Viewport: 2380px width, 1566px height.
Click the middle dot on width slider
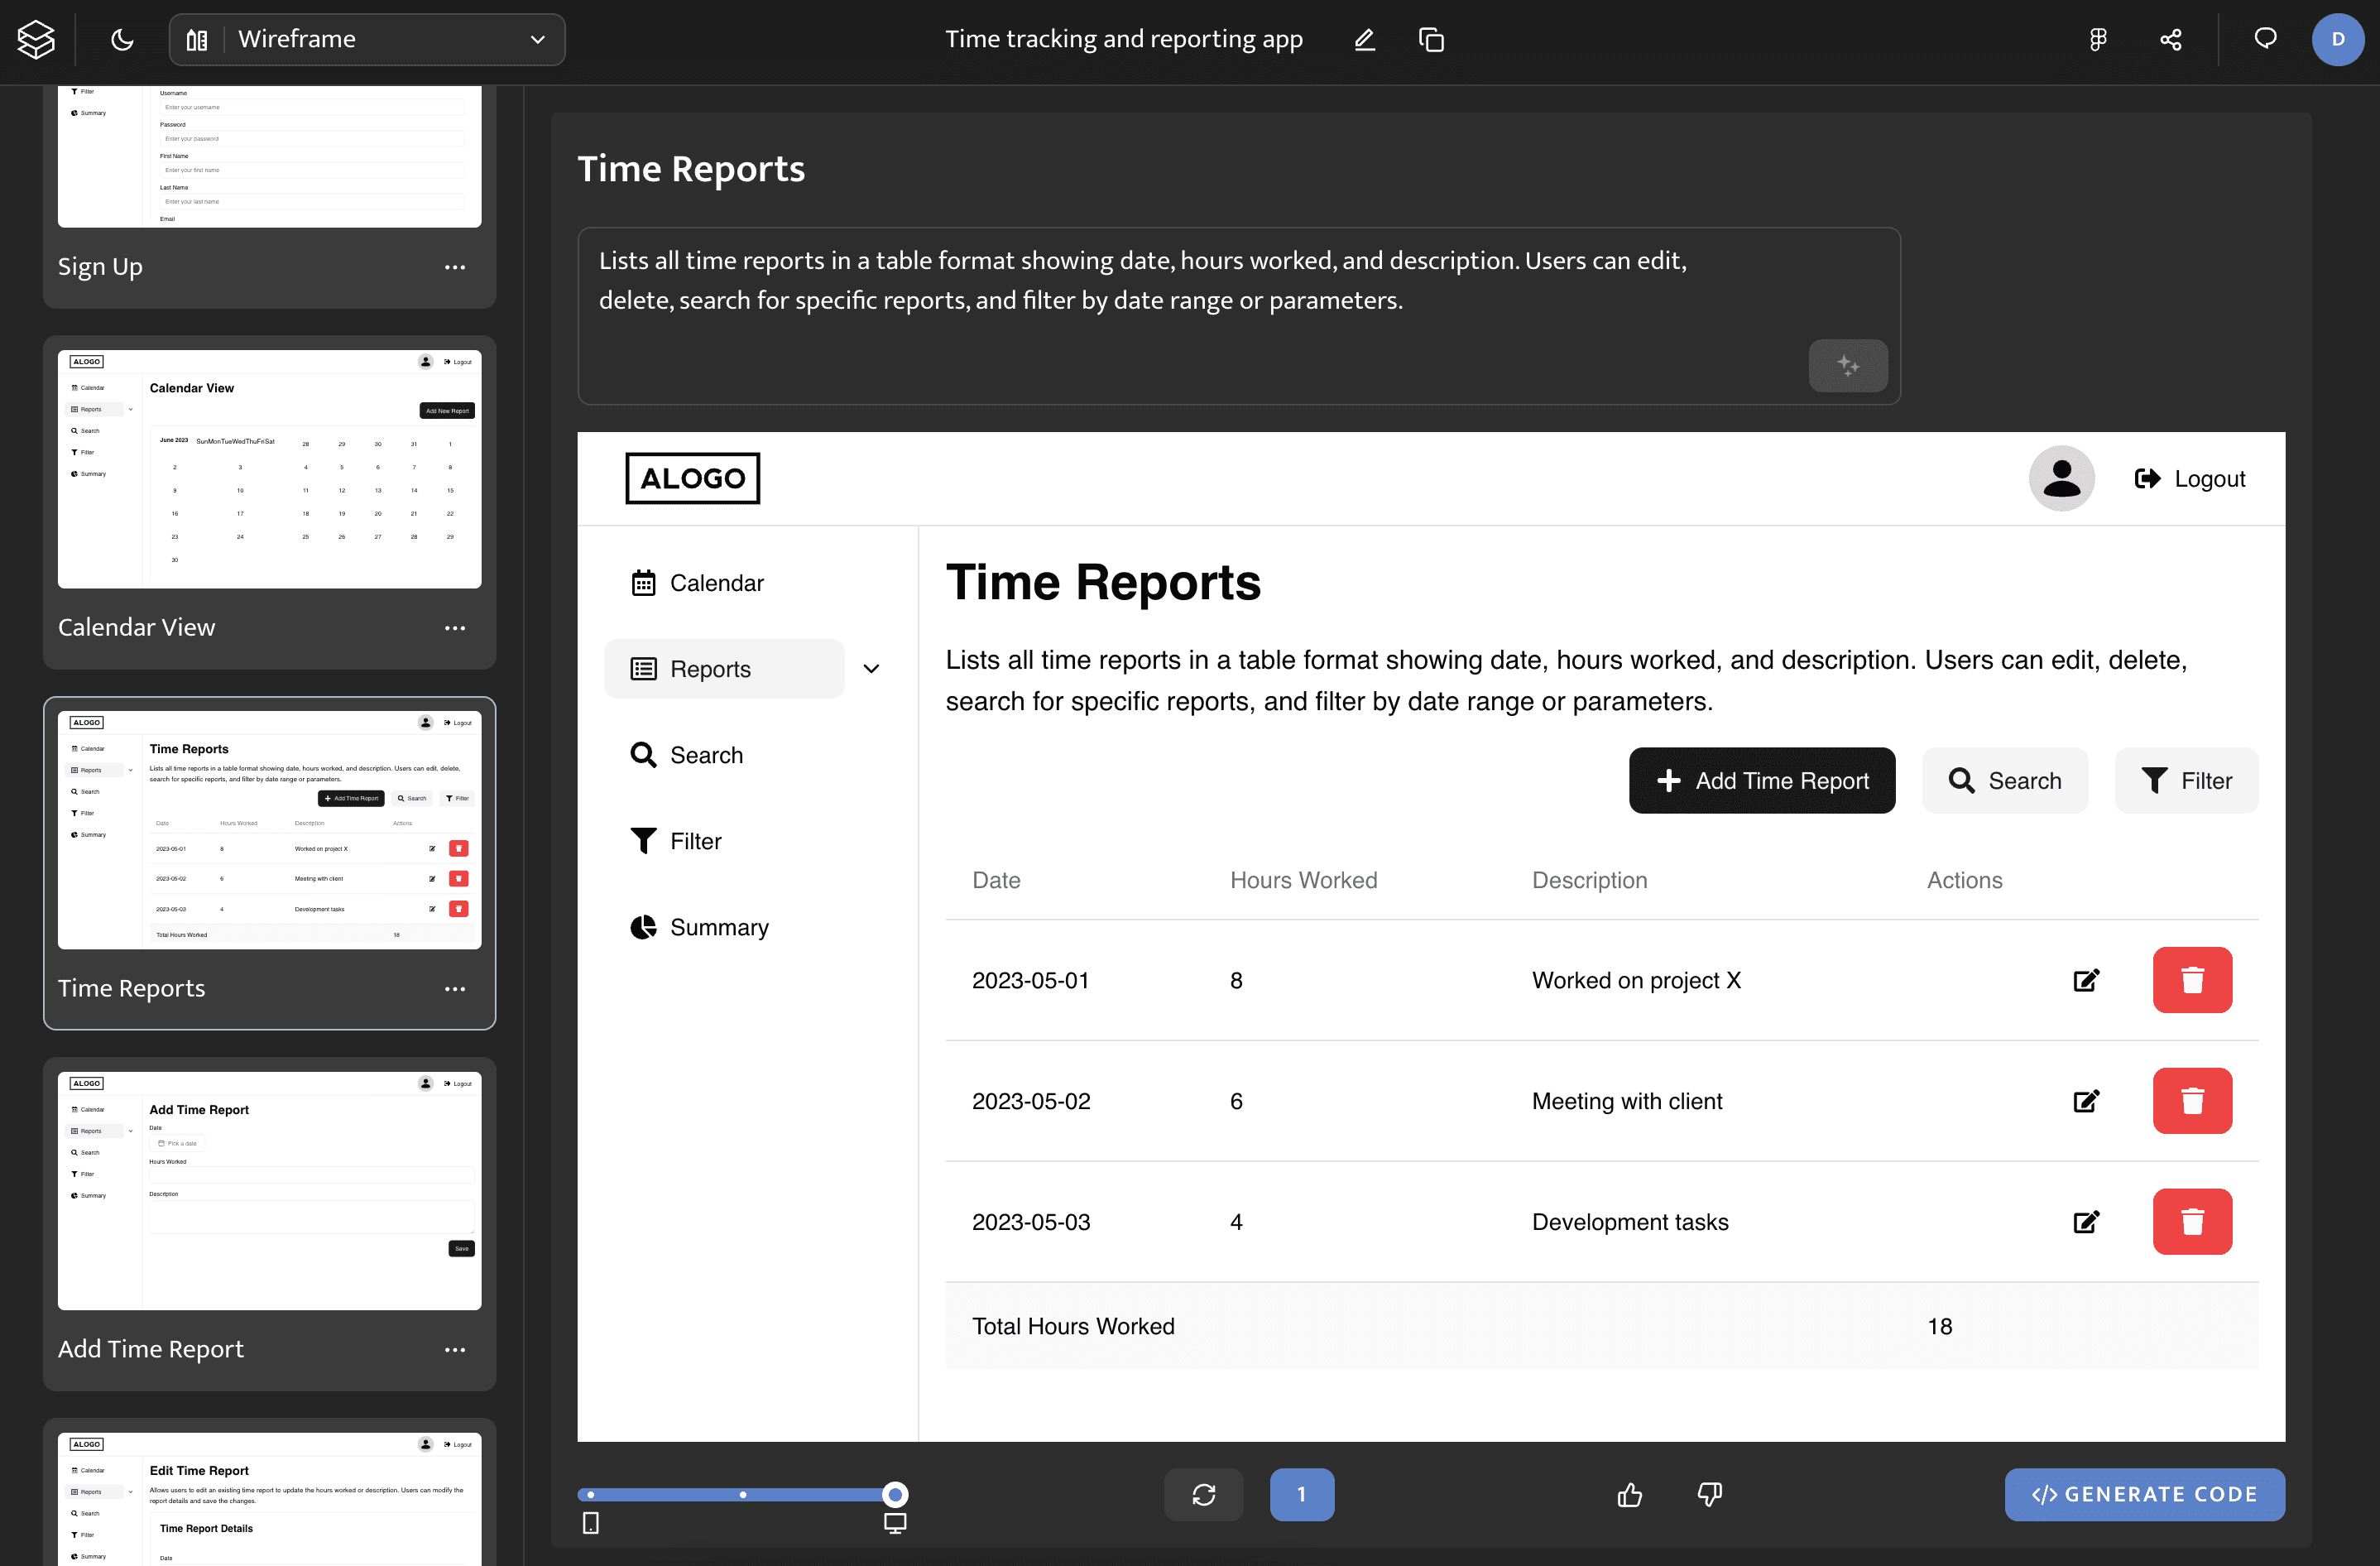pyautogui.click(x=743, y=1494)
